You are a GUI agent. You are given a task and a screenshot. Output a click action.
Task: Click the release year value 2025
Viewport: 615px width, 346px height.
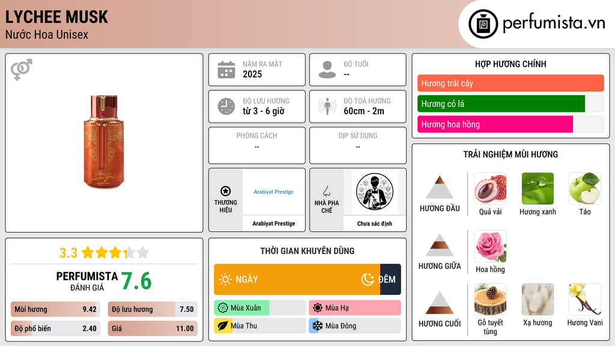[x=252, y=74]
